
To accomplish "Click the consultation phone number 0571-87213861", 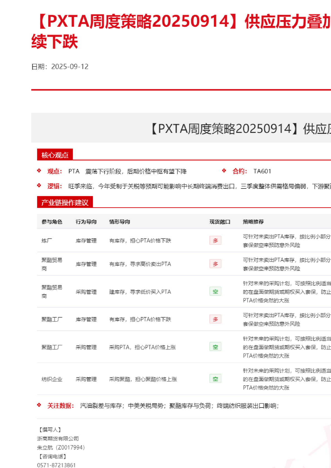I will click(x=56, y=465).
